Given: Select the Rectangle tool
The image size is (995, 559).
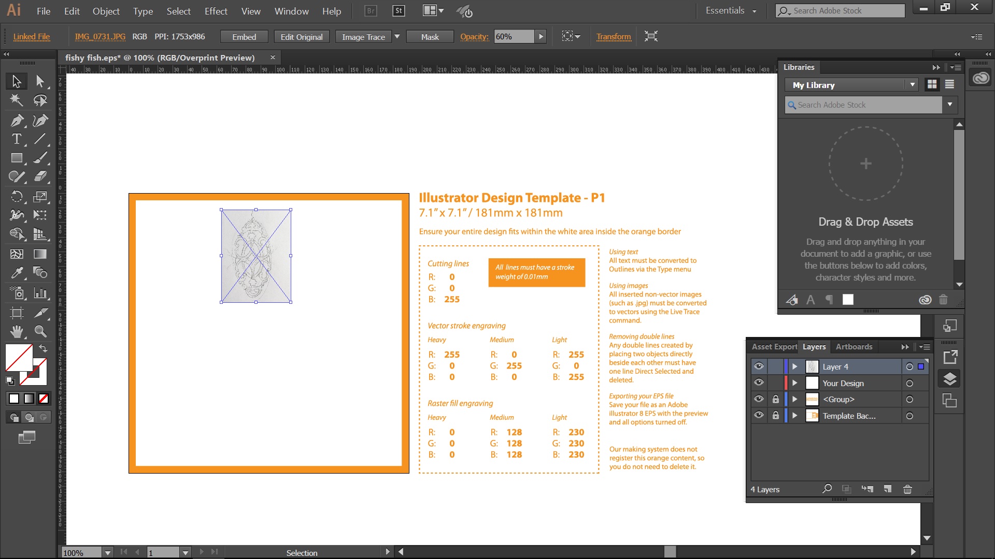Looking at the screenshot, I should tap(17, 158).
